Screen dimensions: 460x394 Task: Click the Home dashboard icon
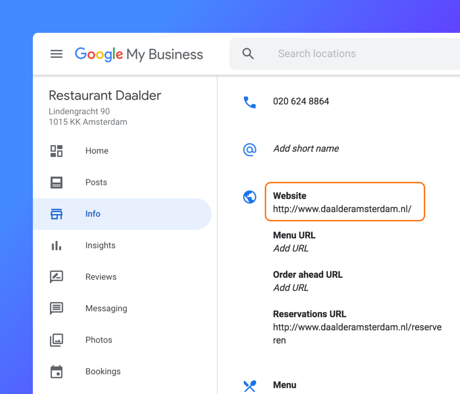[56, 151]
